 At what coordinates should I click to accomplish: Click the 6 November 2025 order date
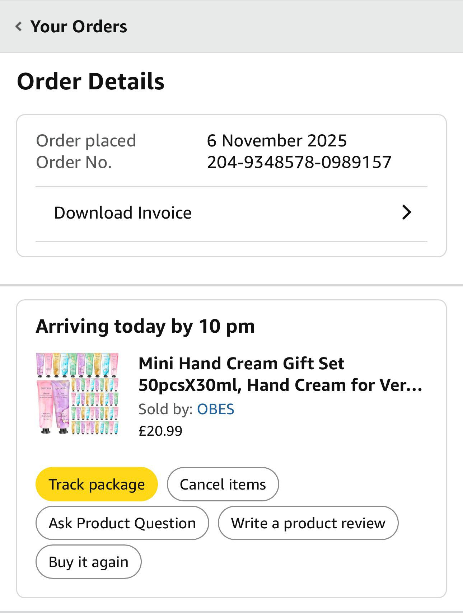point(277,140)
